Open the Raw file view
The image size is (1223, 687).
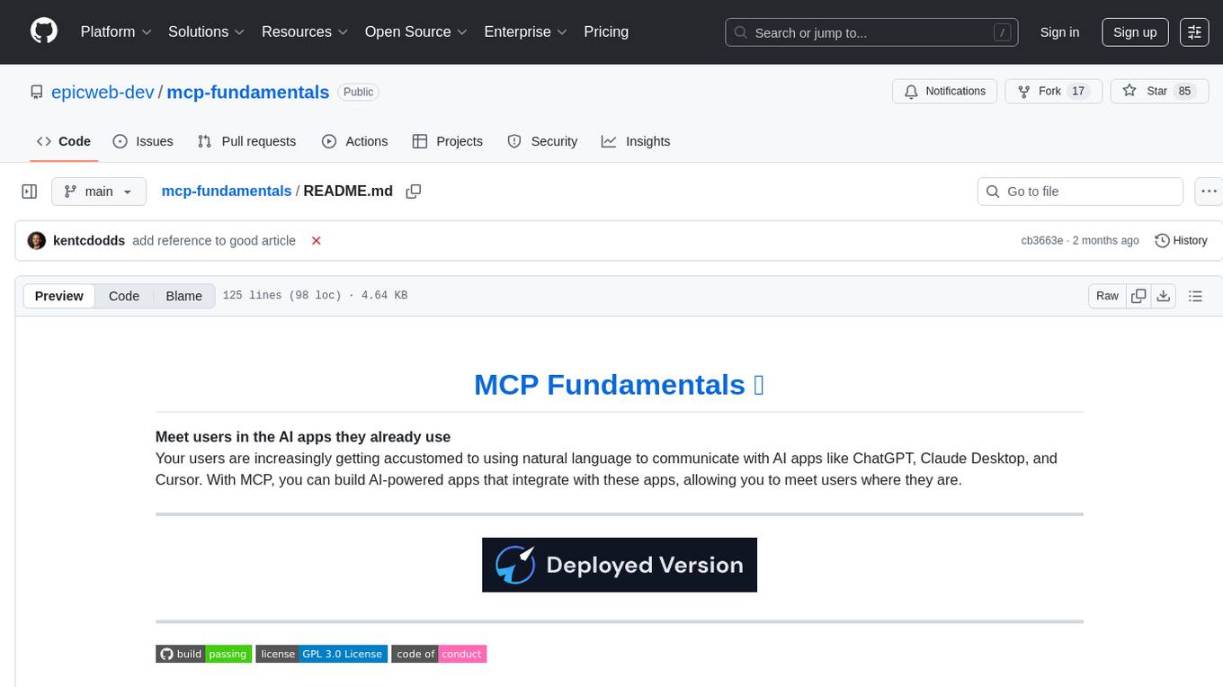[1107, 296]
